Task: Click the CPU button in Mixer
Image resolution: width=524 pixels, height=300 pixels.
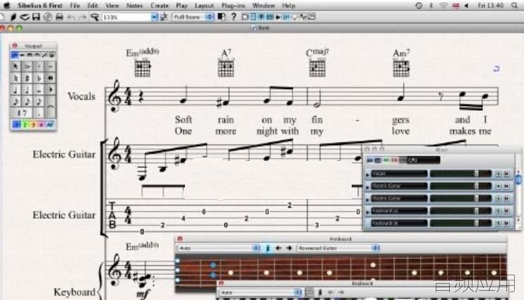Action: [x=423, y=160]
